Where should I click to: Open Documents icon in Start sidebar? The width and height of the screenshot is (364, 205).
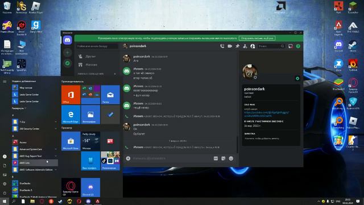5,166
